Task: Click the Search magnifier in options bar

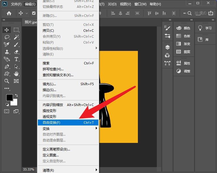Action: 190,13
